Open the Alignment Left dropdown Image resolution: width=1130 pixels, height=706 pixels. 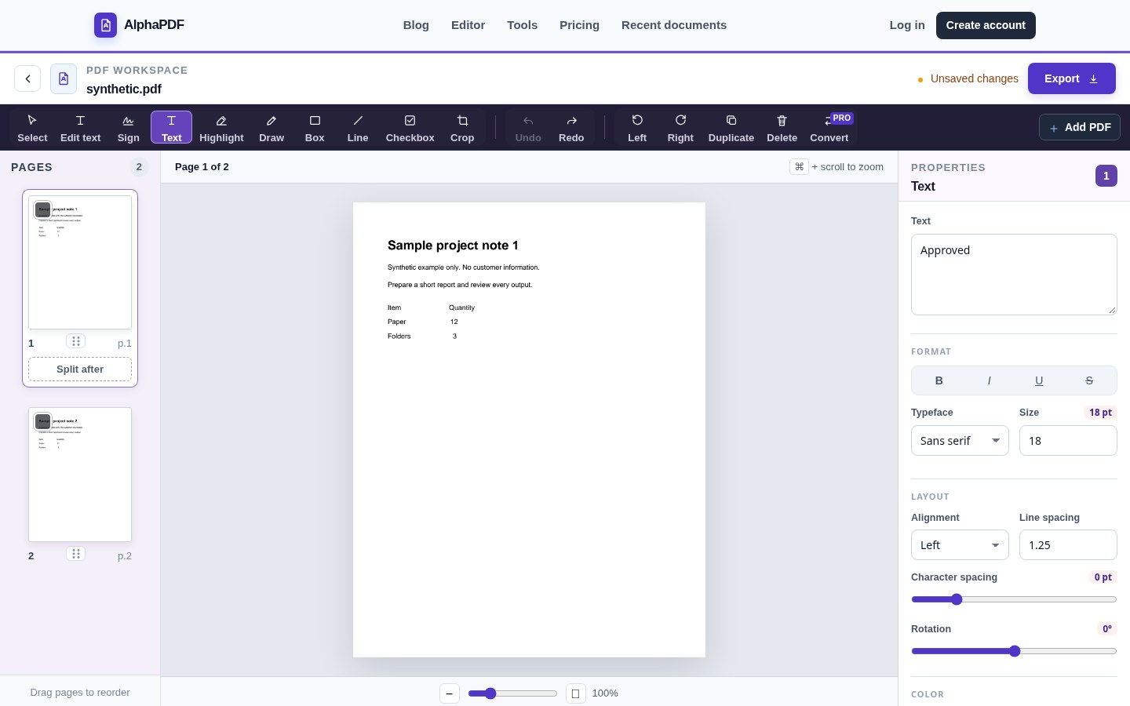pyautogui.click(x=960, y=545)
